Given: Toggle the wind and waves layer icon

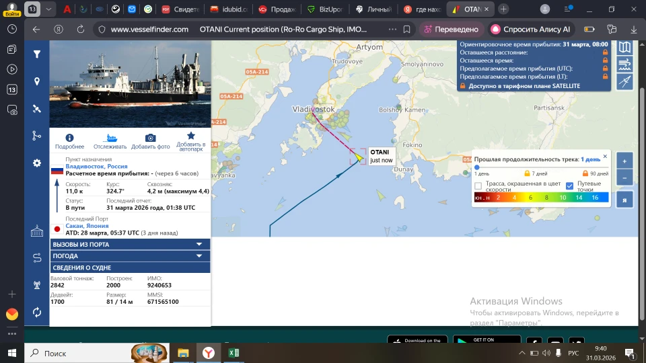Looking at the screenshot, I should pyautogui.click(x=624, y=65).
